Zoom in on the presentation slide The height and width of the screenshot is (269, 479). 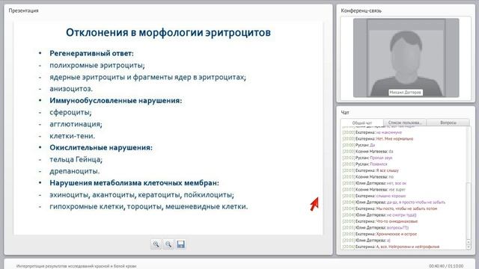point(156,244)
